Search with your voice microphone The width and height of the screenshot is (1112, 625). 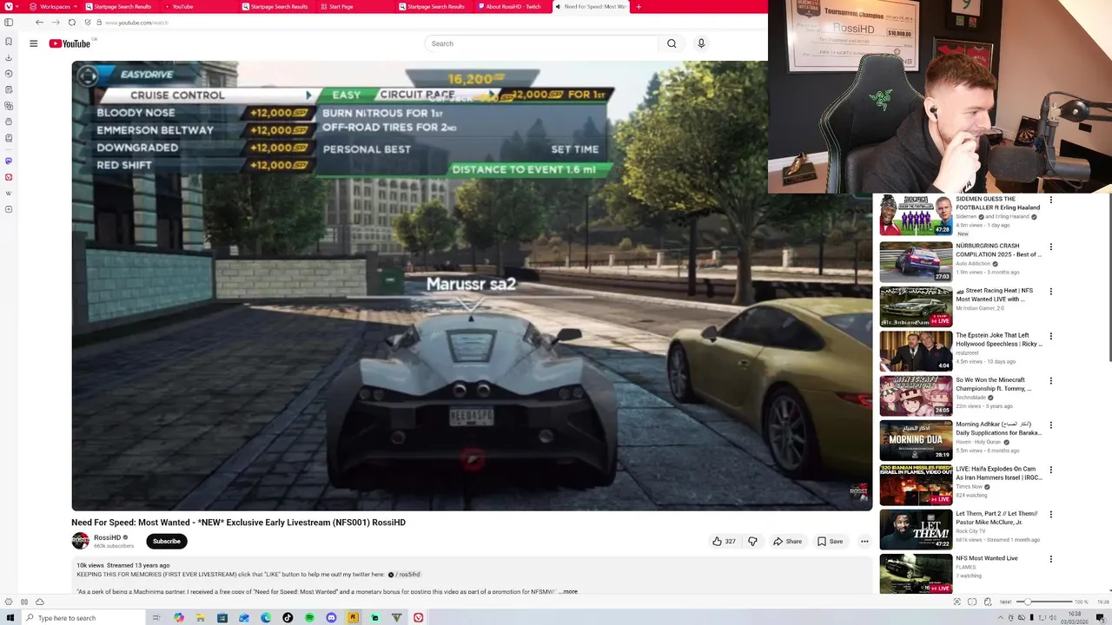[x=701, y=43]
